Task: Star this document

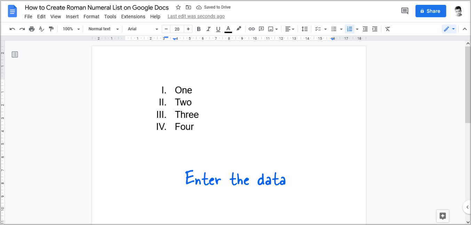Action: pos(178,7)
